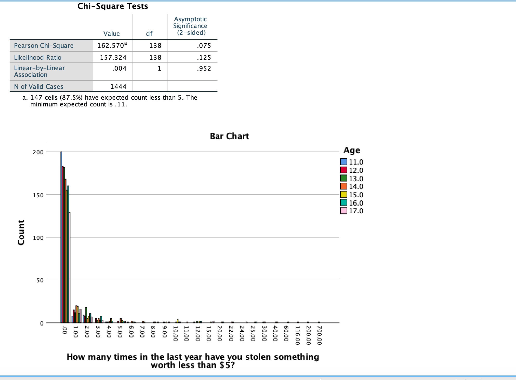Click the red 12.0 age legend swatch

[x=343, y=170]
